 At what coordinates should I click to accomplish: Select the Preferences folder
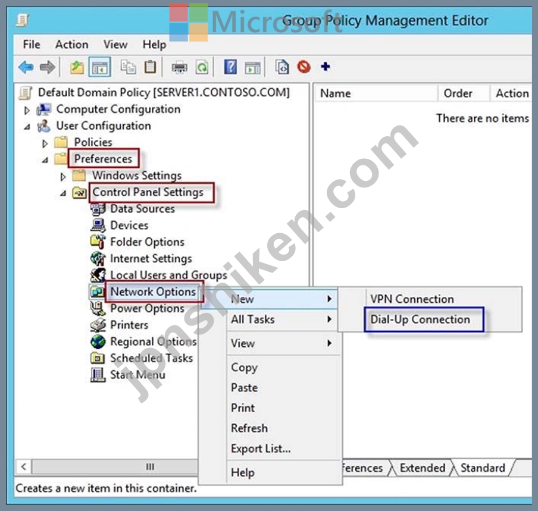point(103,158)
